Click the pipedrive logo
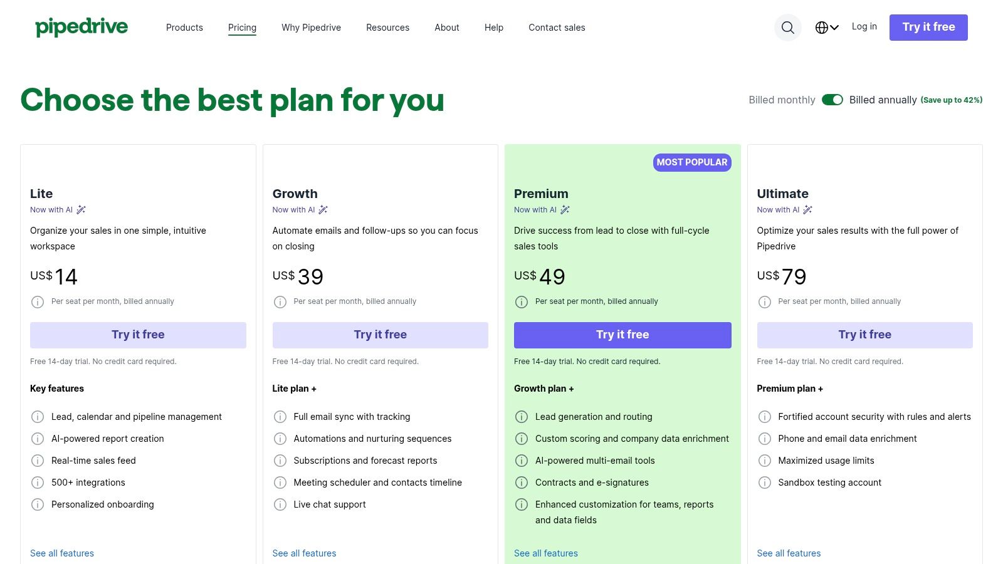Screen dimensions: 1003x564 [x=81, y=27]
